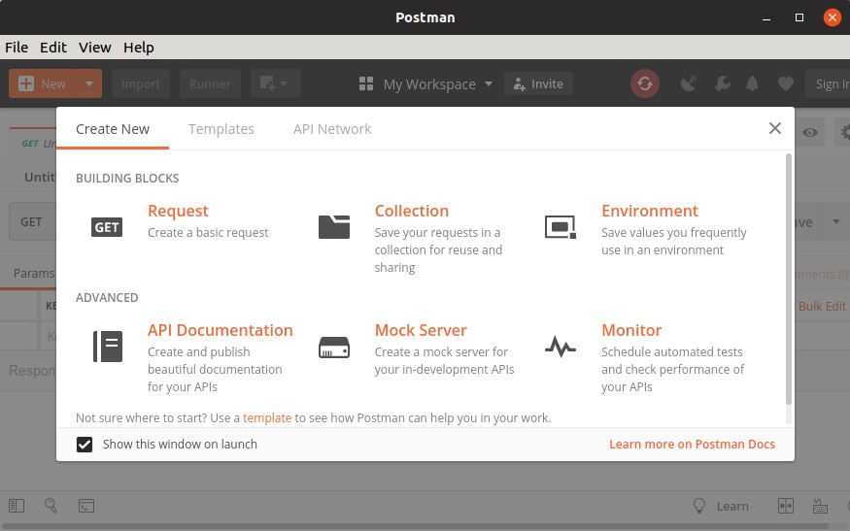Click the Environment heading link
Screen dimensions: 850x531
pyautogui.click(x=650, y=211)
